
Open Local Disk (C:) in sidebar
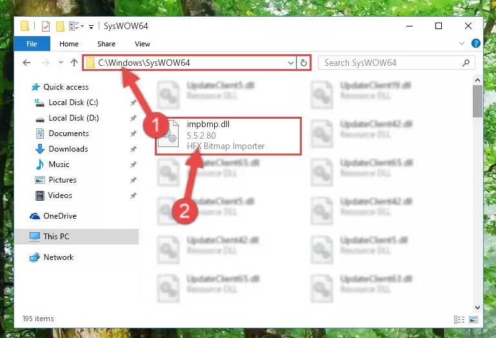[x=74, y=103]
